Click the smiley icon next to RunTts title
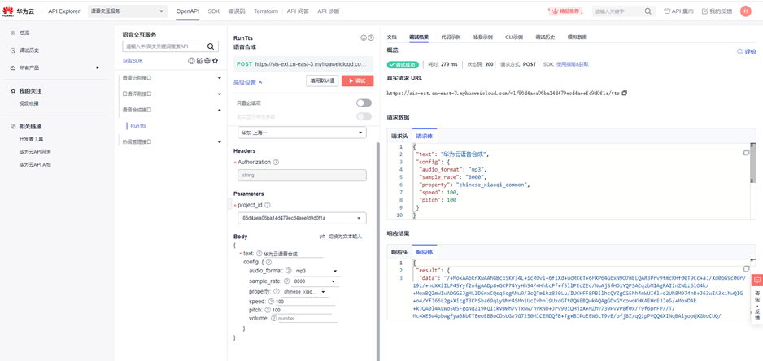The image size is (763, 361). tap(363, 37)
